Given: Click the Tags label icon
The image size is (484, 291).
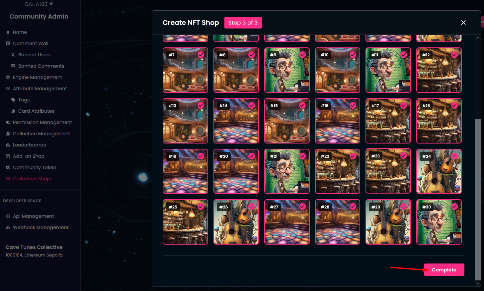Looking at the screenshot, I should coord(13,100).
